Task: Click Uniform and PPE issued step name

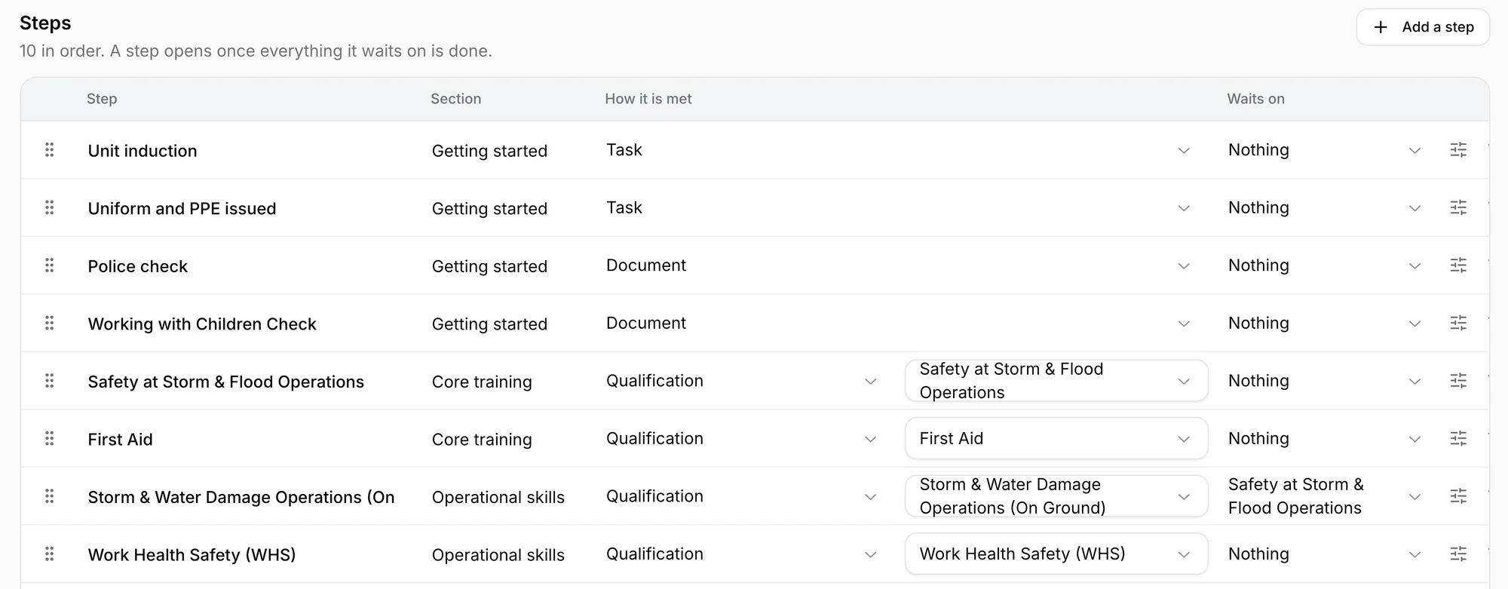Action: (182, 208)
